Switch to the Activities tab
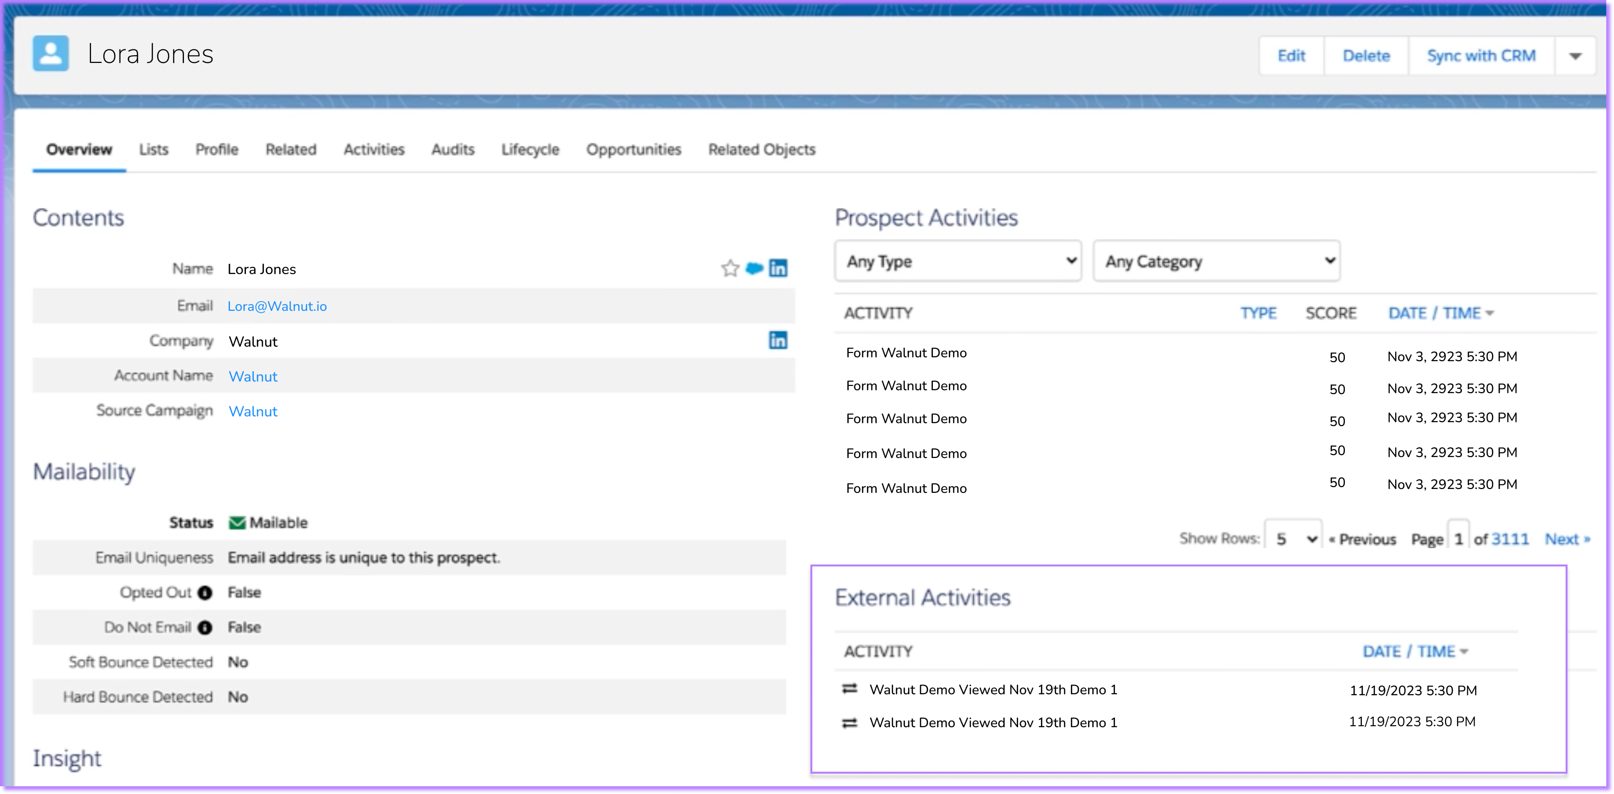The width and height of the screenshot is (1614, 794). click(374, 149)
